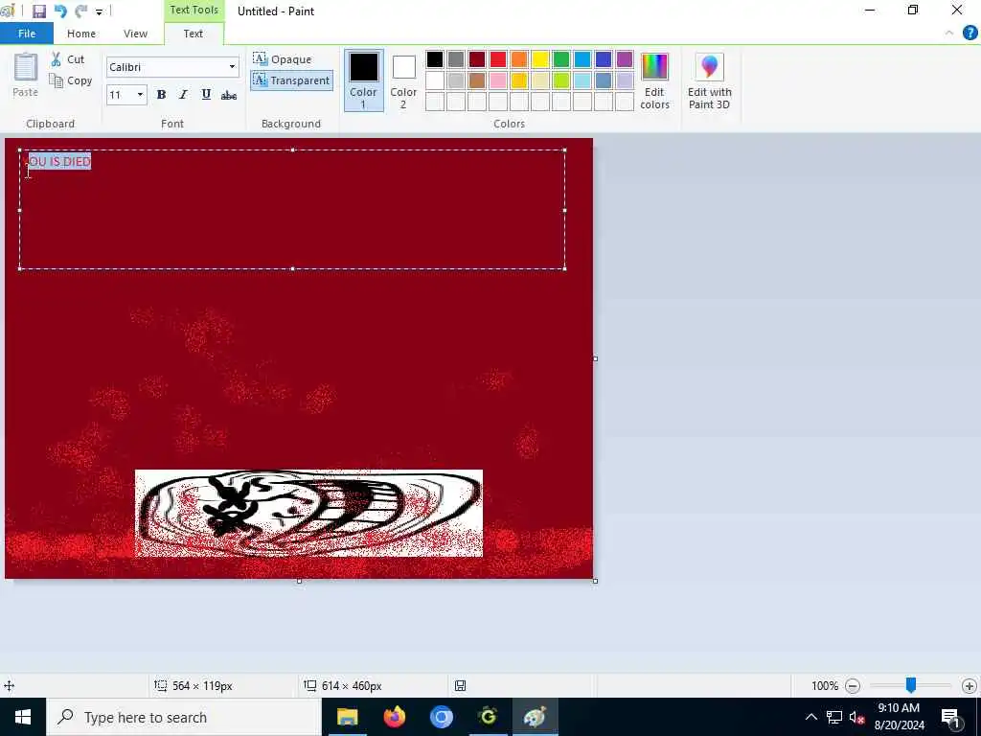This screenshot has height=736, width=981.
Task: Toggle Strikethrough formatting
Action: pyautogui.click(x=229, y=95)
